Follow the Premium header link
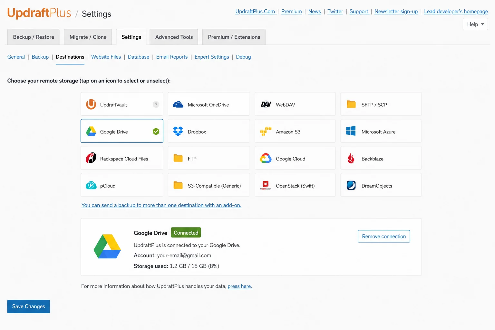The width and height of the screenshot is (495, 330). coord(292,12)
